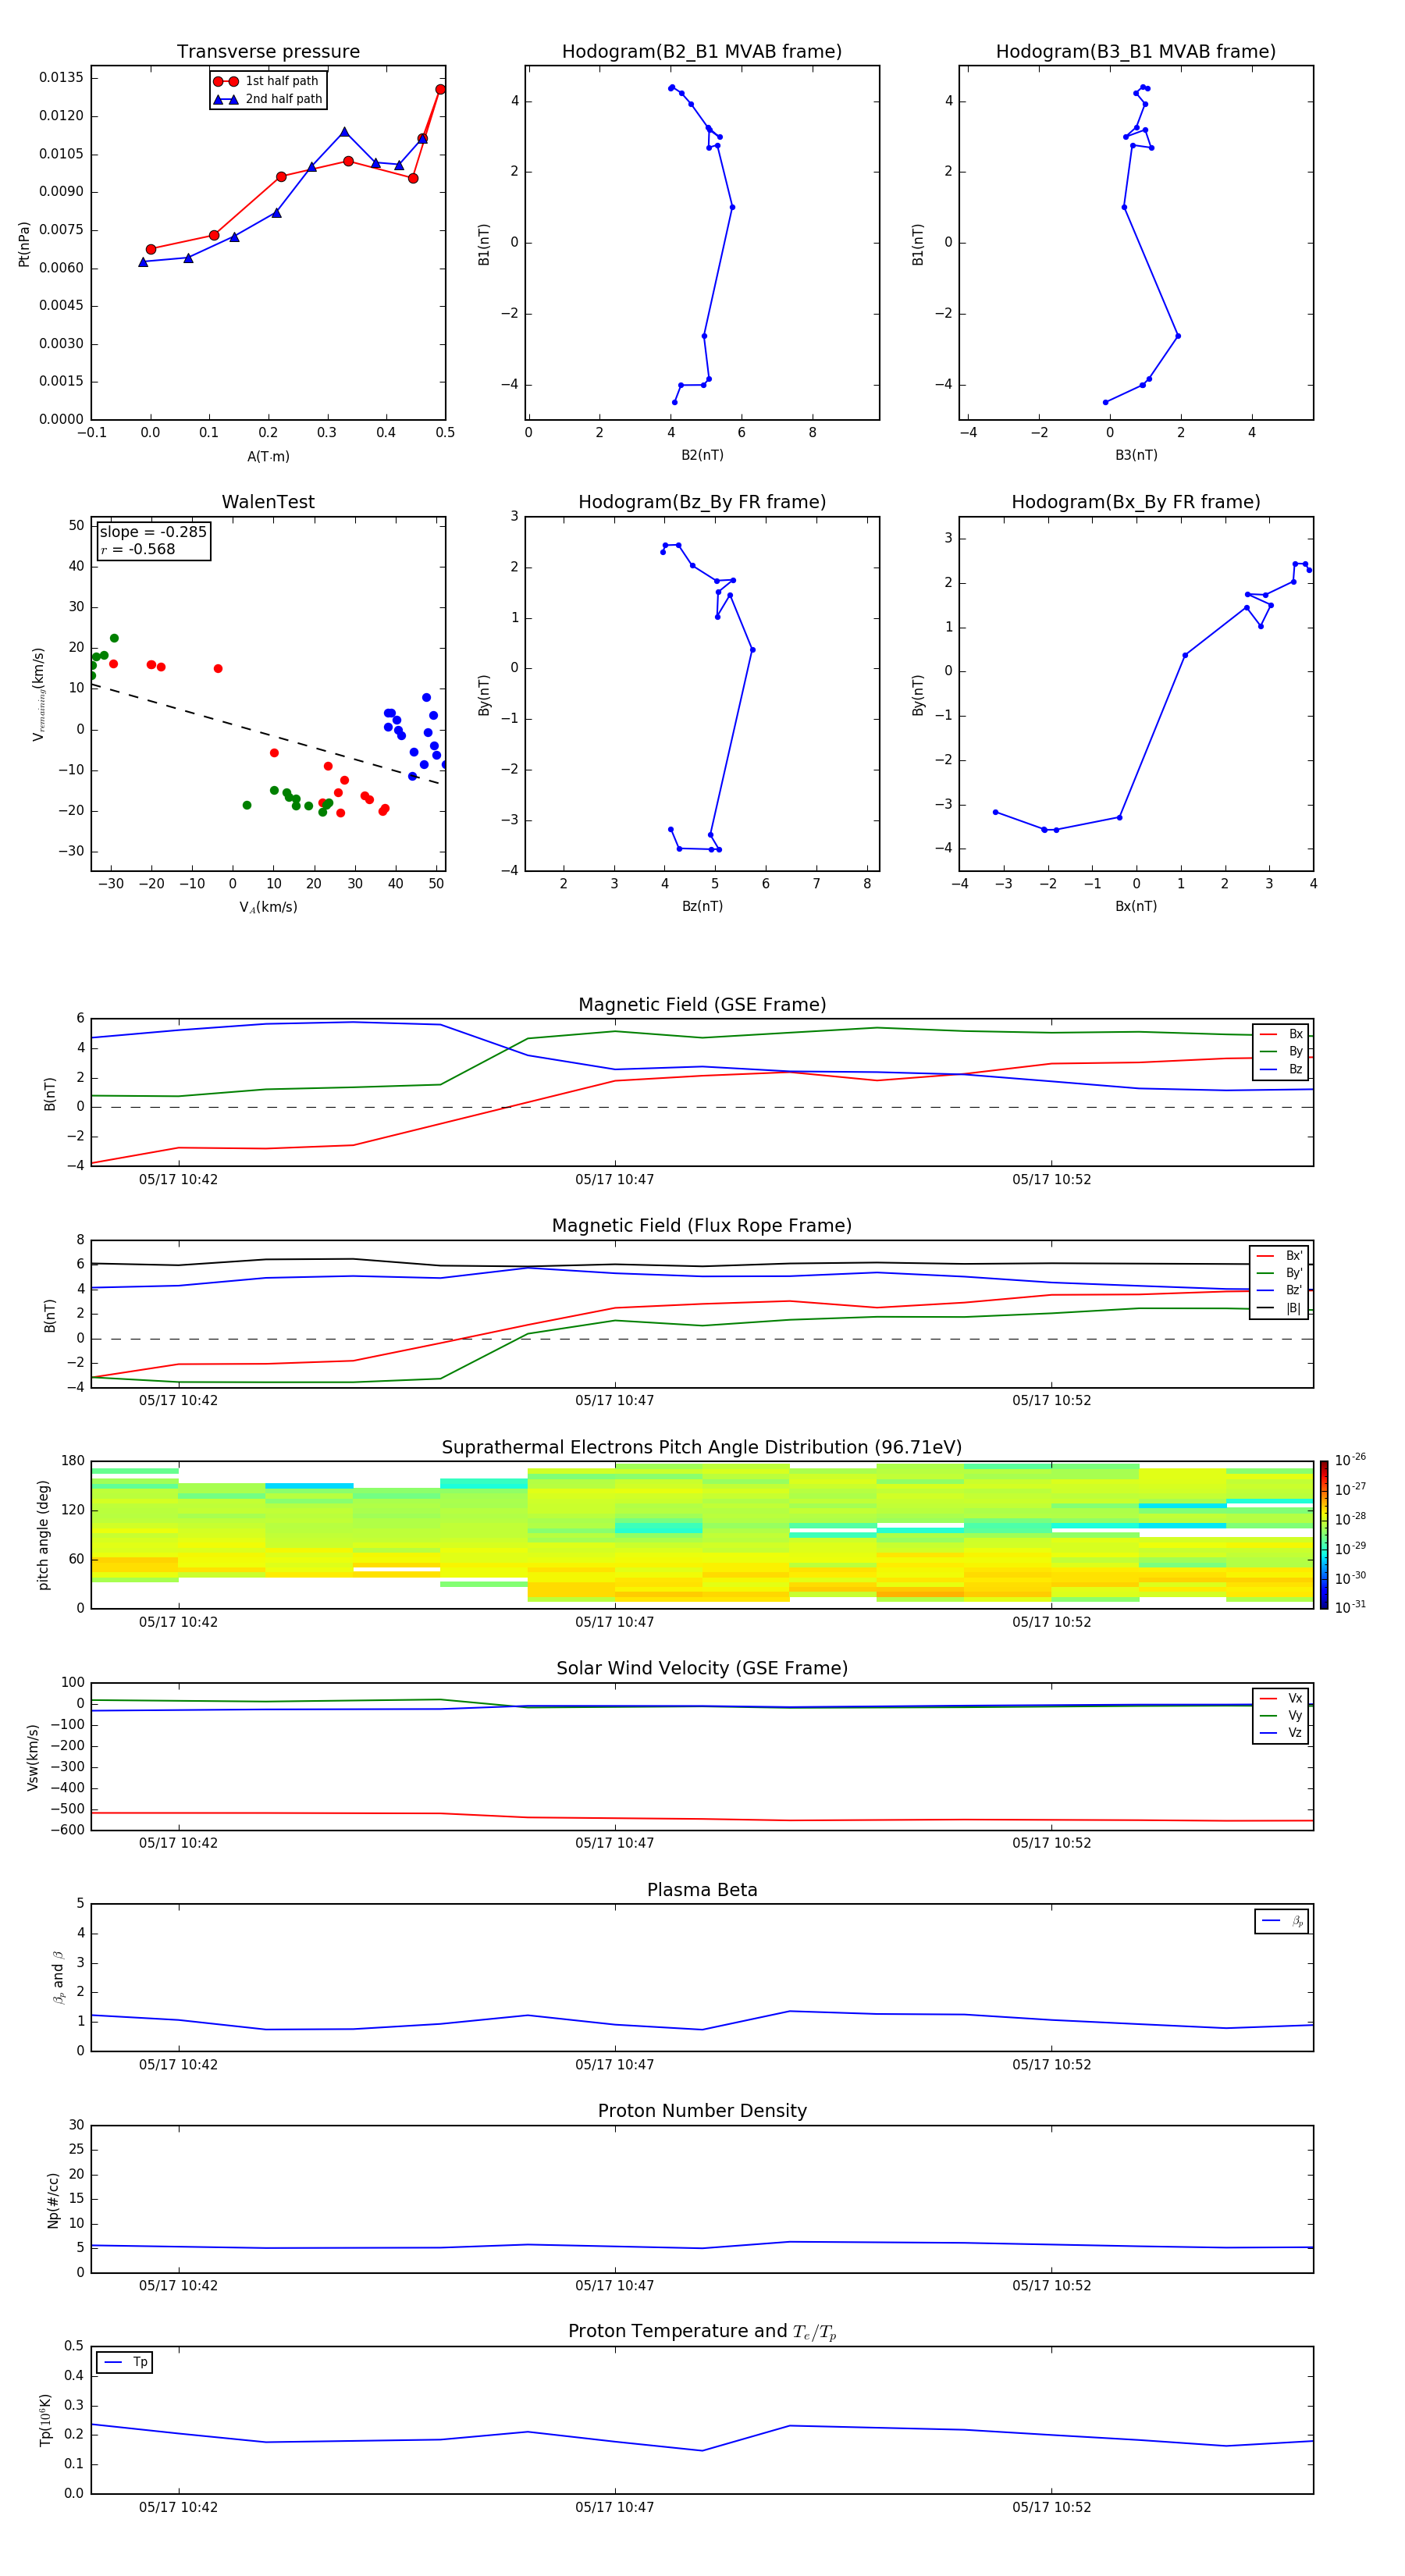Click '05/17 10:52' tick under Plasma Beta plot
The image size is (1405, 2576).
(x=1051, y=2064)
